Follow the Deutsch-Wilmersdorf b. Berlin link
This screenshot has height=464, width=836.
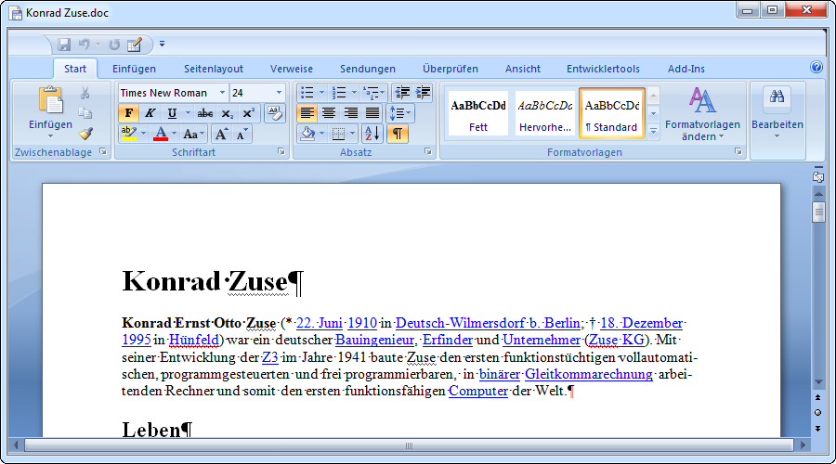[490, 323]
